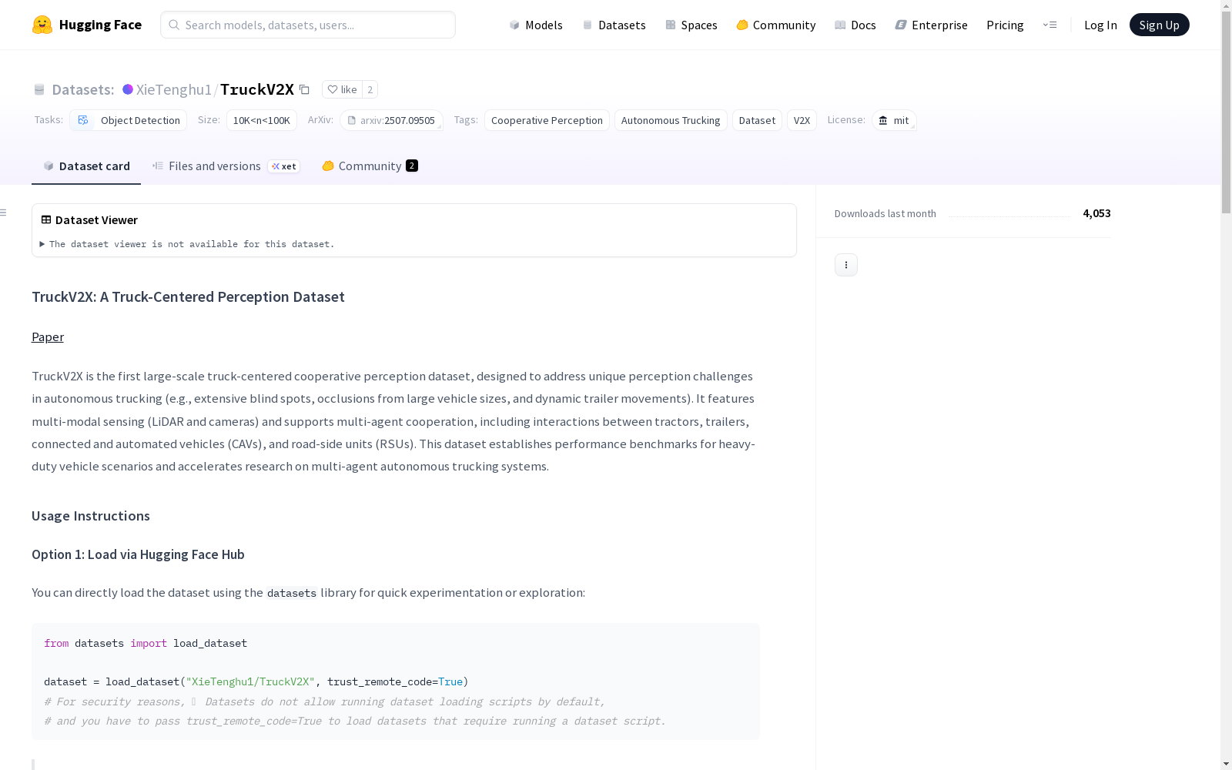Select the Dataset card tab
Viewport: 1232px width, 770px height.
[86, 166]
